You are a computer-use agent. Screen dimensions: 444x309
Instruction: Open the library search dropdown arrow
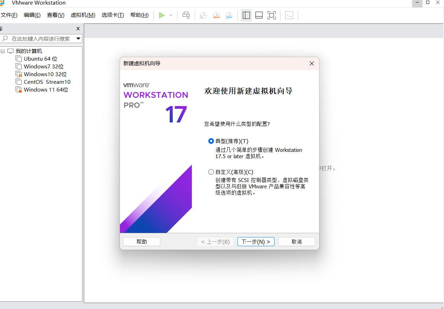[78, 39]
